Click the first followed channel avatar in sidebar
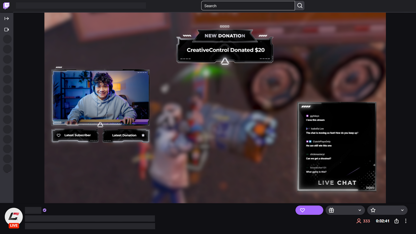 7,39
